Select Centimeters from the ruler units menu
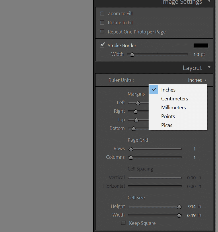 [174, 98]
